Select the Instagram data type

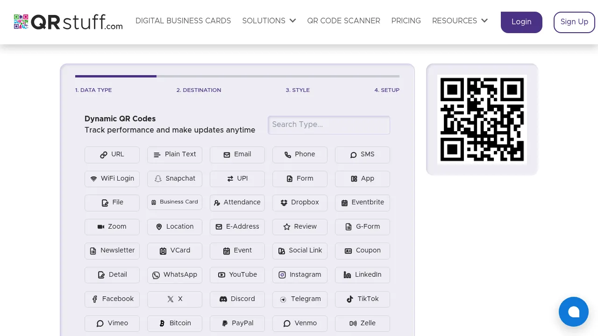coord(299,275)
